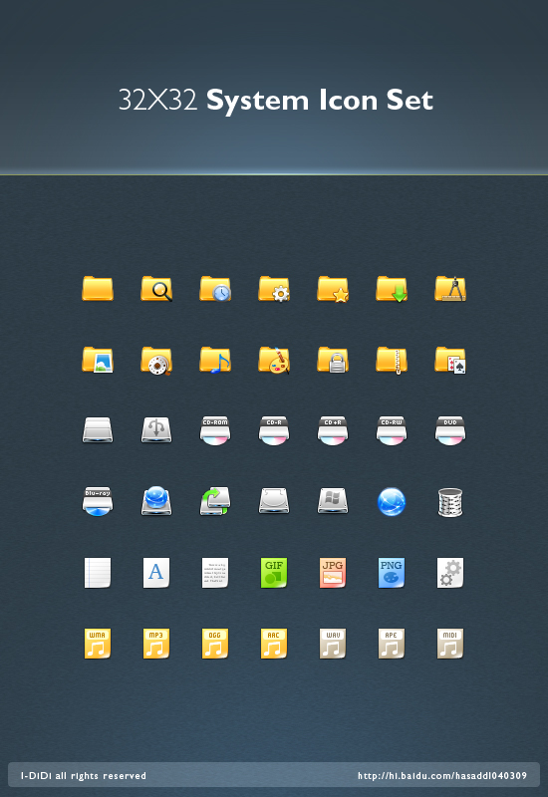Click the plain yellow folder icon

coord(98,289)
